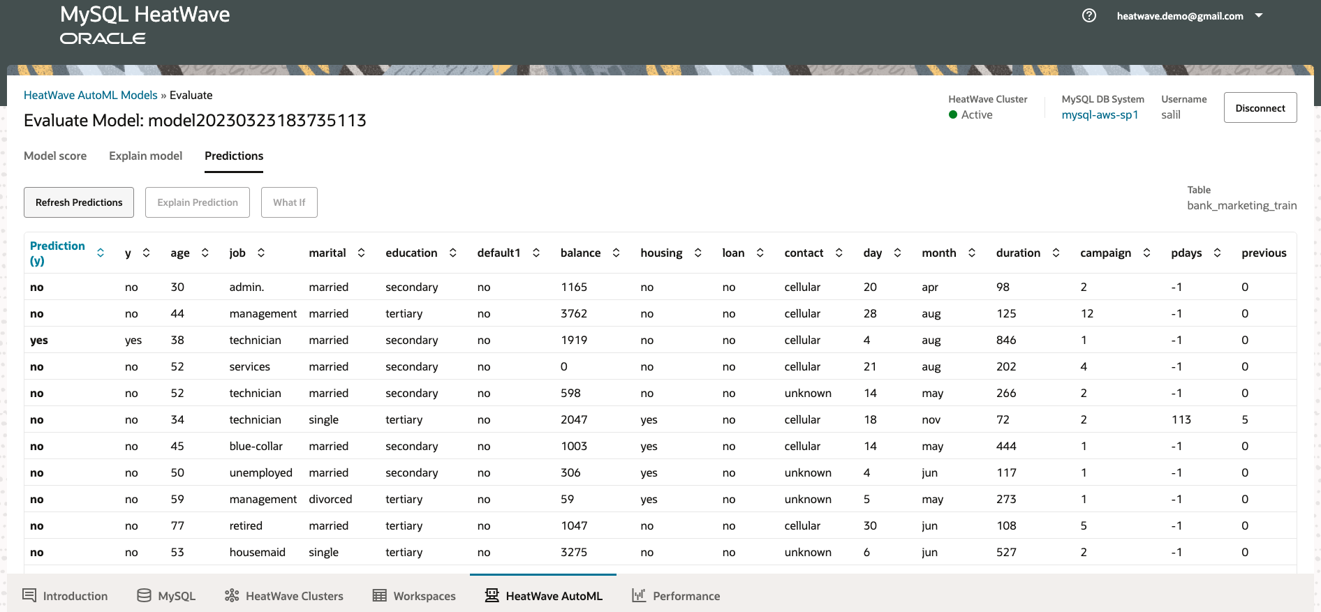Click the HeatWave Clusters icon
1321x612 pixels.
coord(232,595)
